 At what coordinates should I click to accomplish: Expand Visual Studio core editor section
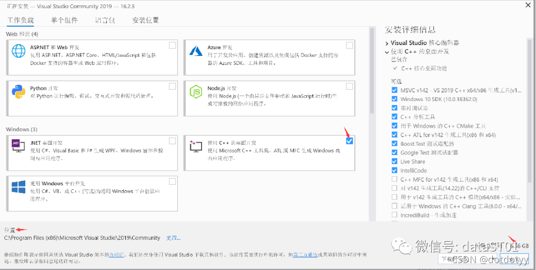387,44
